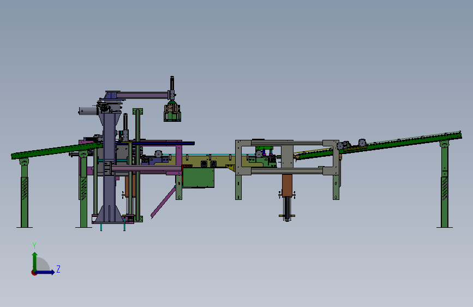Screen dimensions: 473x307
Task: Click the blue Z axis arrow of the triad
Action: coord(45,272)
